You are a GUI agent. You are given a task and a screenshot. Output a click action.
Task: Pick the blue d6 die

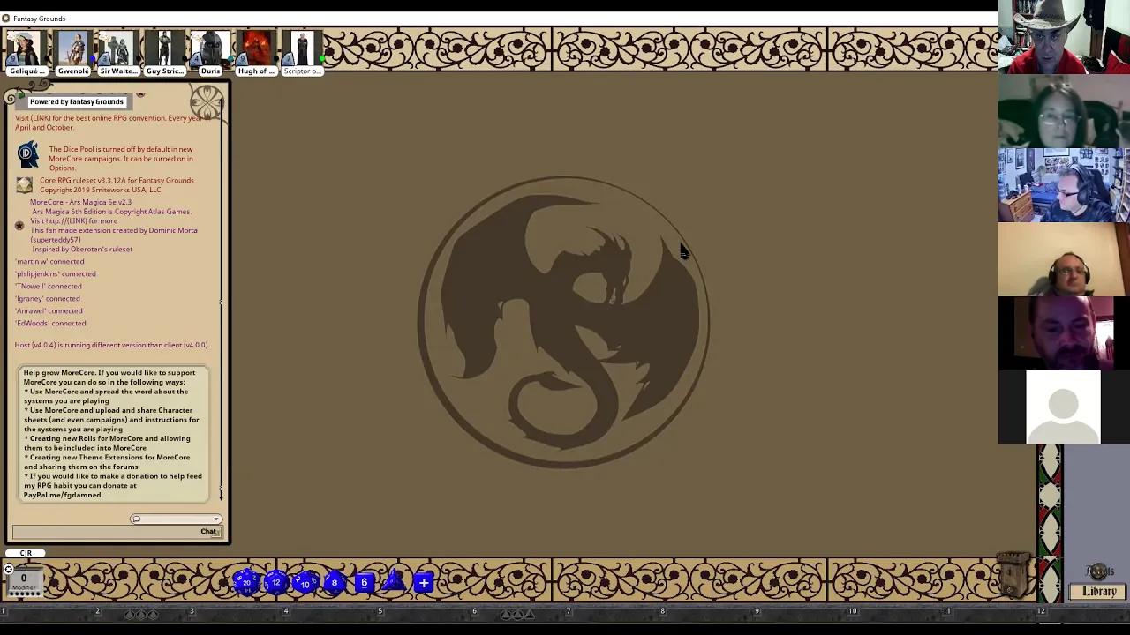(364, 582)
